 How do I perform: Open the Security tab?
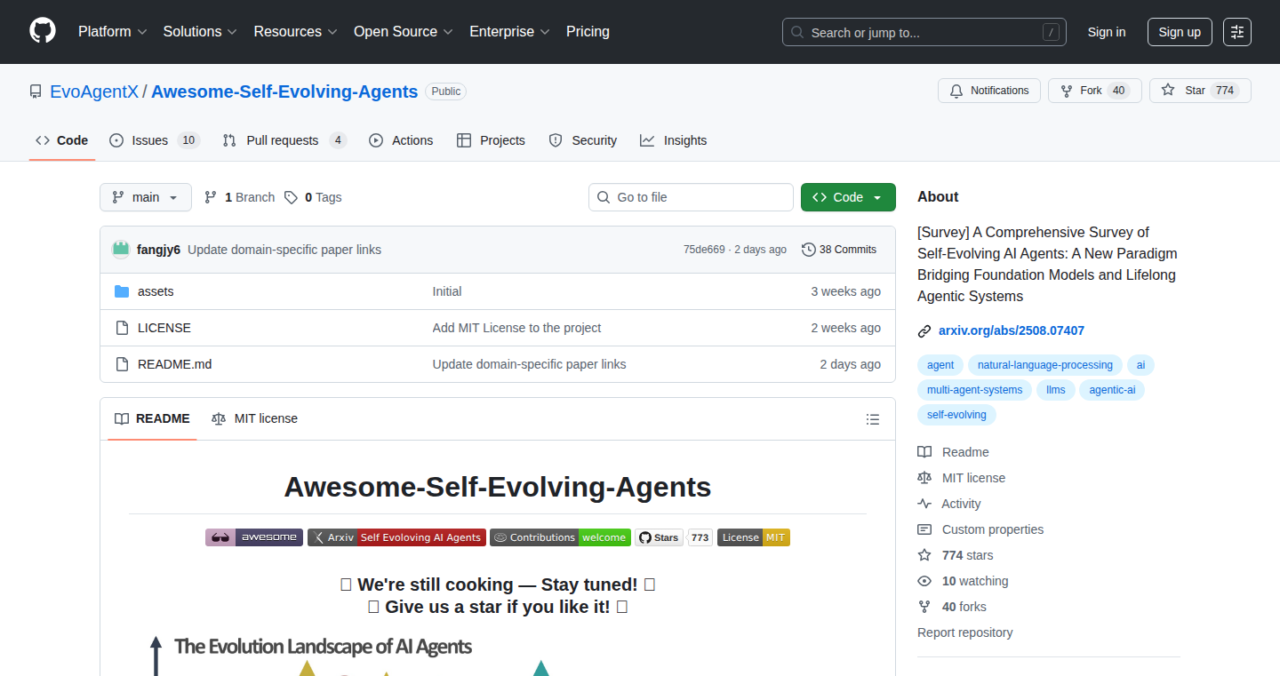[583, 140]
